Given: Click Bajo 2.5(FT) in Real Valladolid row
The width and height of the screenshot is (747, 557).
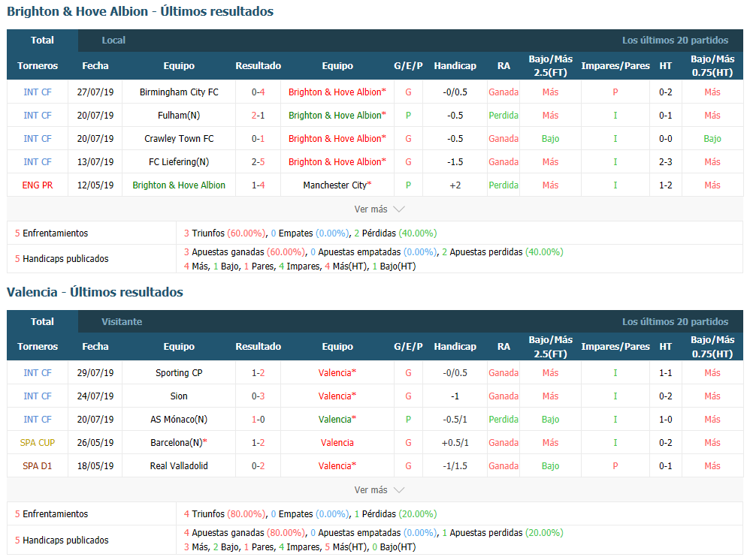Looking at the screenshot, I should (x=550, y=466).
